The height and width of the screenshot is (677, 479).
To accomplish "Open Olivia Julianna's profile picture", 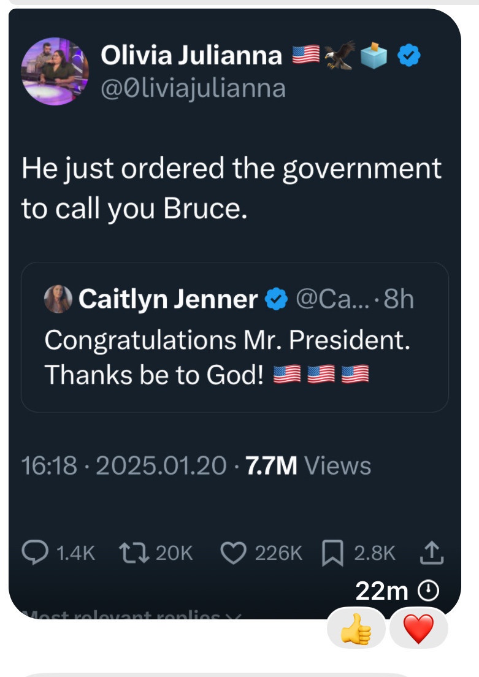I will [x=55, y=72].
